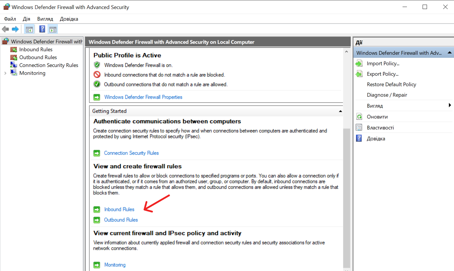Open the Вигляд submenu arrow in actions
454x271 pixels.
point(450,105)
